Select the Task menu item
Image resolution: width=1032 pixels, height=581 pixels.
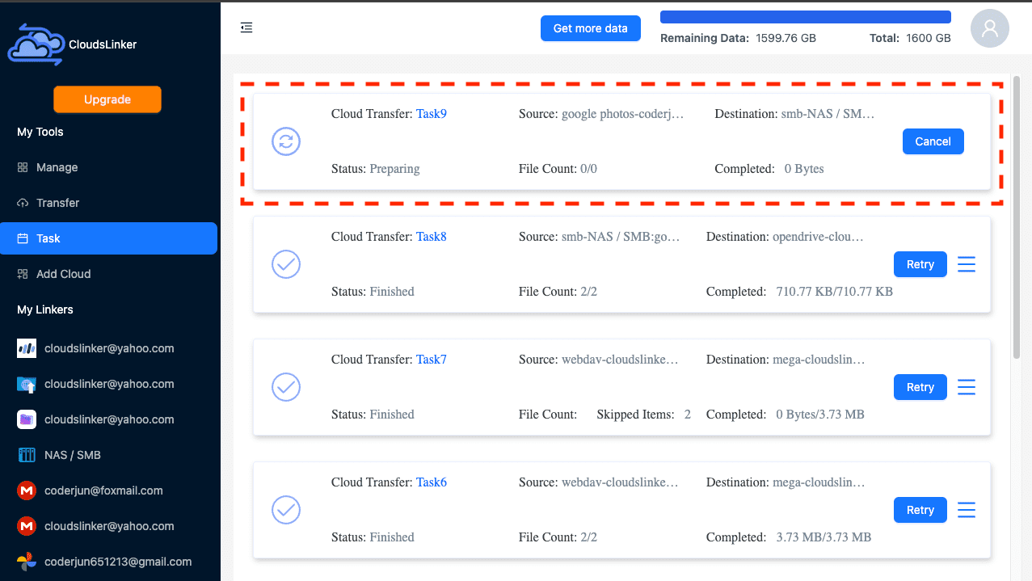pos(108,238)
